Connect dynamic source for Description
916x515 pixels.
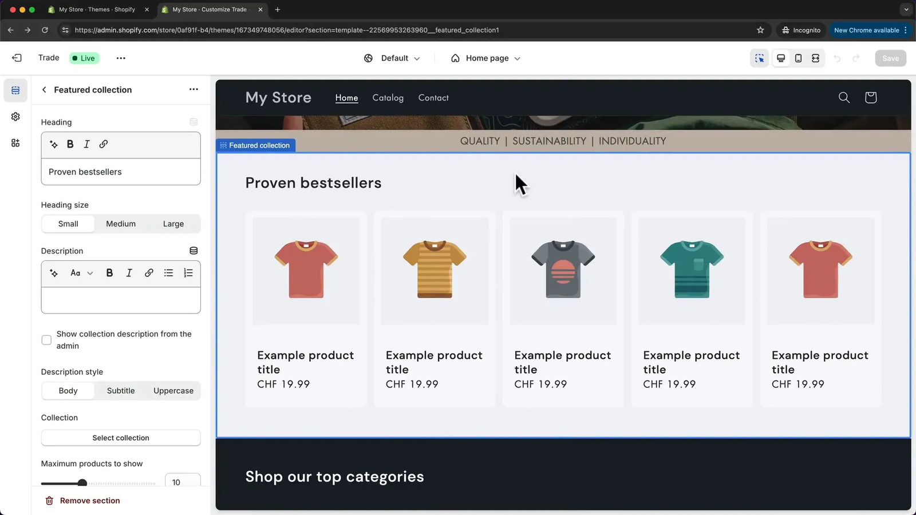(194, 251)
